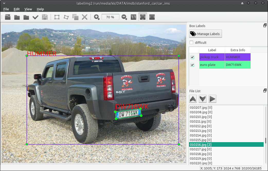Float the File List panel
The width and height of the screenshot is (268, 171).
[x=265, y=91]
